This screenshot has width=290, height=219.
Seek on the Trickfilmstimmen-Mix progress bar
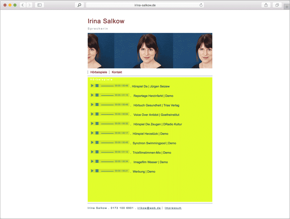pyautogui.click(x=107, y=152)
